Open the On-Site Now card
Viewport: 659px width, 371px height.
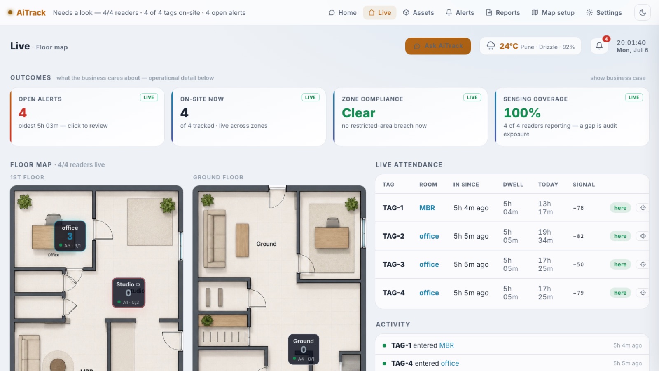click(249, 117)
